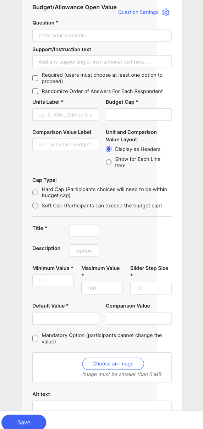203x429 pixels.
Task: Click the Choose an image button
Action: [113, 364]
